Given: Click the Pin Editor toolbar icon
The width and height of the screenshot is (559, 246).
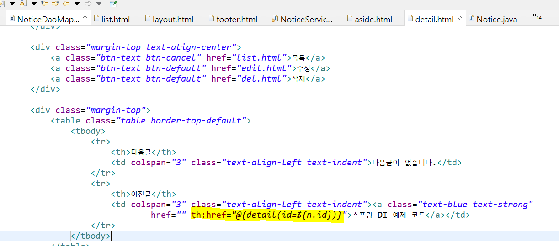Looking at the screenshot, I should pos(113,4).
